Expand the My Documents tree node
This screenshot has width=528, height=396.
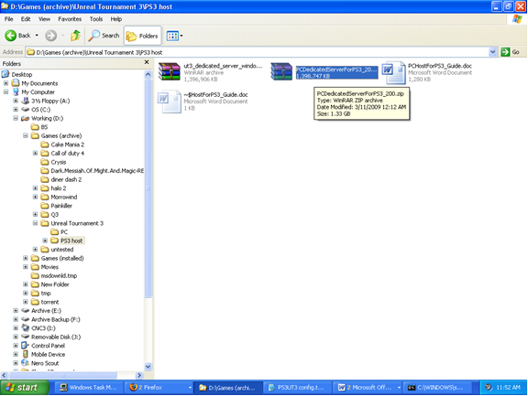5,83
